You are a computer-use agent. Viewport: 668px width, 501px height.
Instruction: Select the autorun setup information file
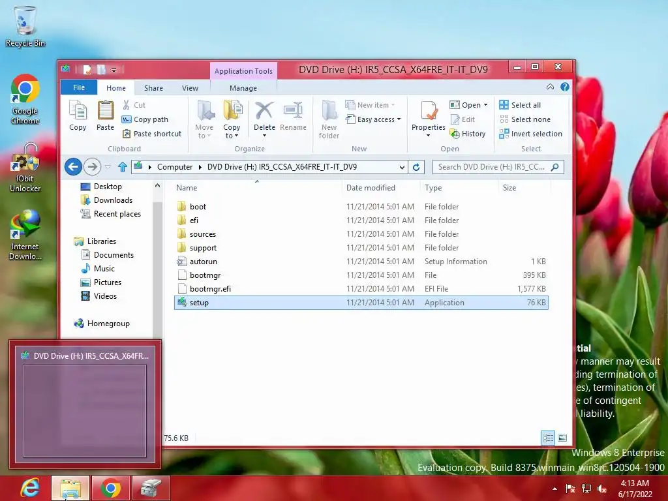click(361, 262)
